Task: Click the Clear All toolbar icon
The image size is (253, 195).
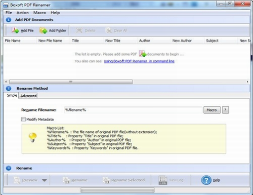Action: point(109,30)
